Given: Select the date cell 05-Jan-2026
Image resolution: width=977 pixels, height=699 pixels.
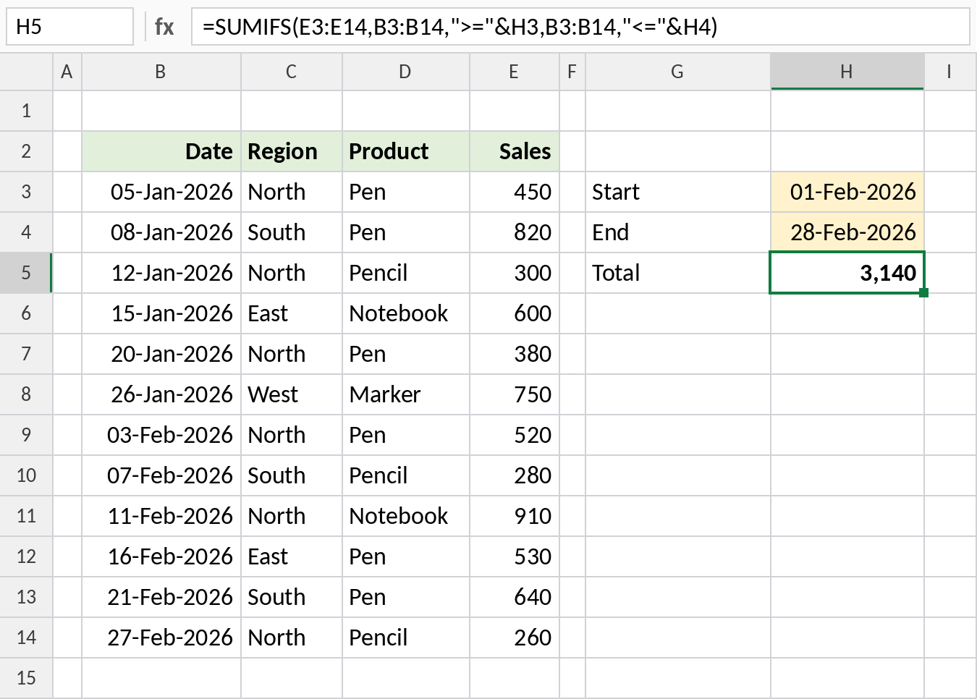Looking at the screenshot, I should [x=161, y=192].
